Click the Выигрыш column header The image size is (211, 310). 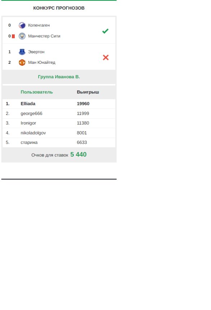[88, 92]
